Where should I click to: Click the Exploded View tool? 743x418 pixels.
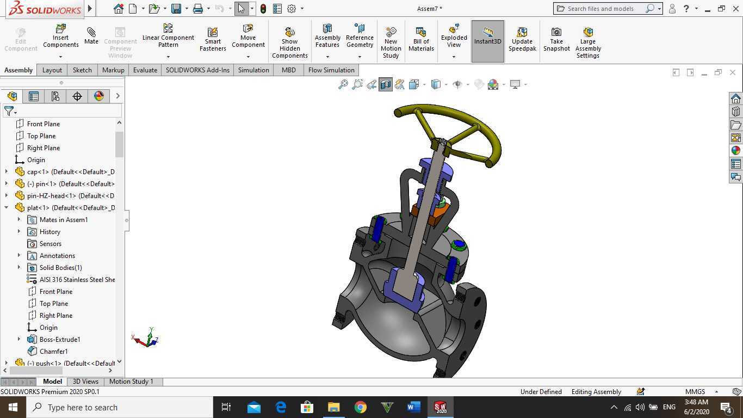click(454, 37)
